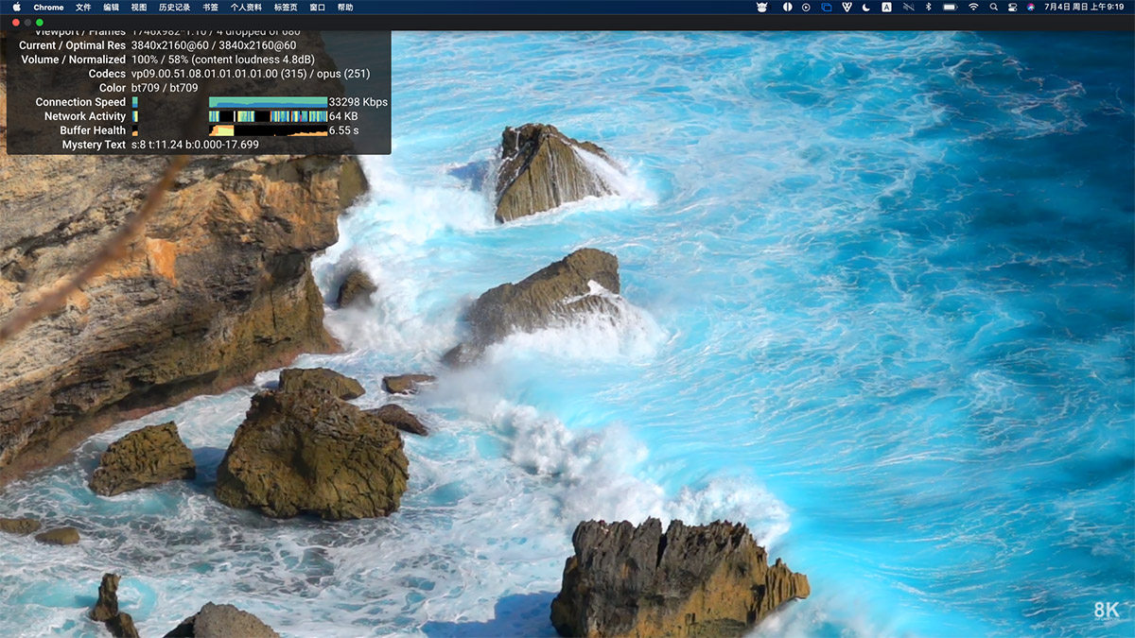
Task: Click the 100% / 58% loudness value
Action: pos(223,60)
